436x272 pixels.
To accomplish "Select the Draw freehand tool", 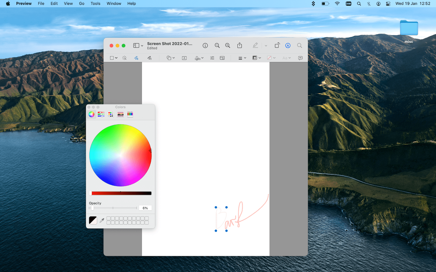I will pos(150,58).
